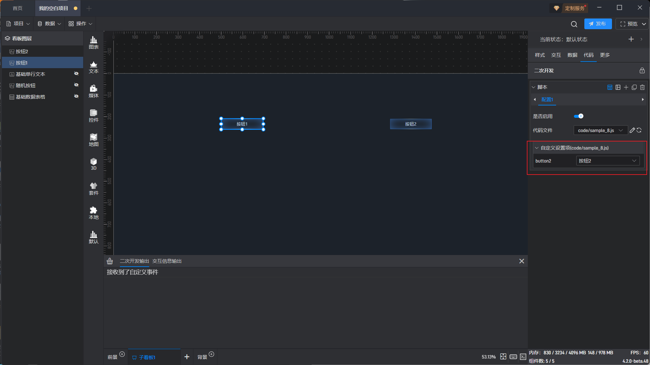
Task: Click the search magnifier icon
Action: [574, 24]
